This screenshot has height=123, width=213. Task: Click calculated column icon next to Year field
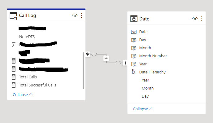134,64
